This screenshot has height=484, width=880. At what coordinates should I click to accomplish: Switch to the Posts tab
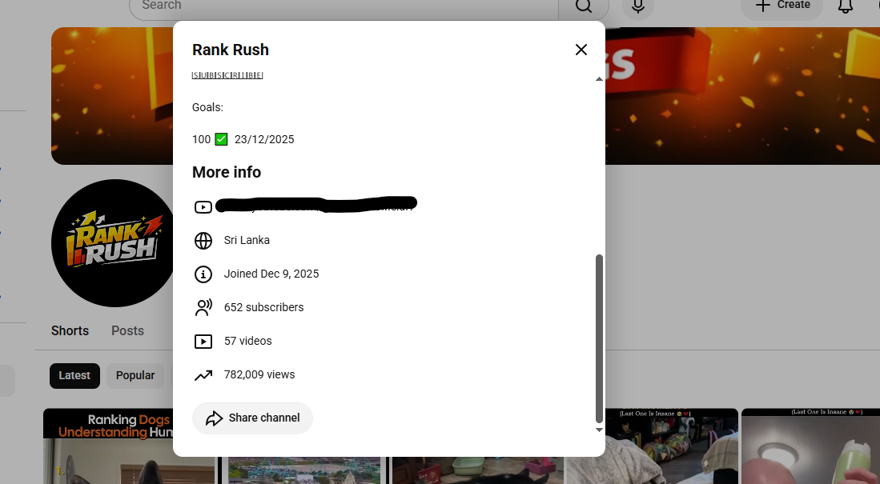(127, 331)
